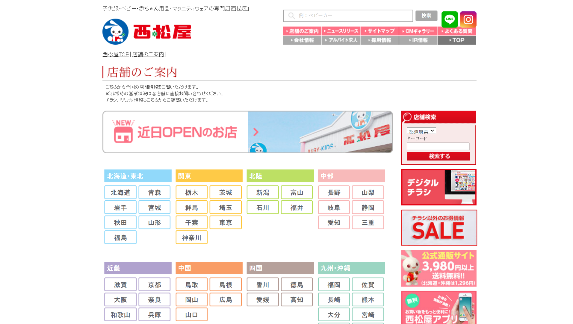Select 長崎 in the 九州・沖縄 region
Screen dimensions: 573x324
click(334, 300)
